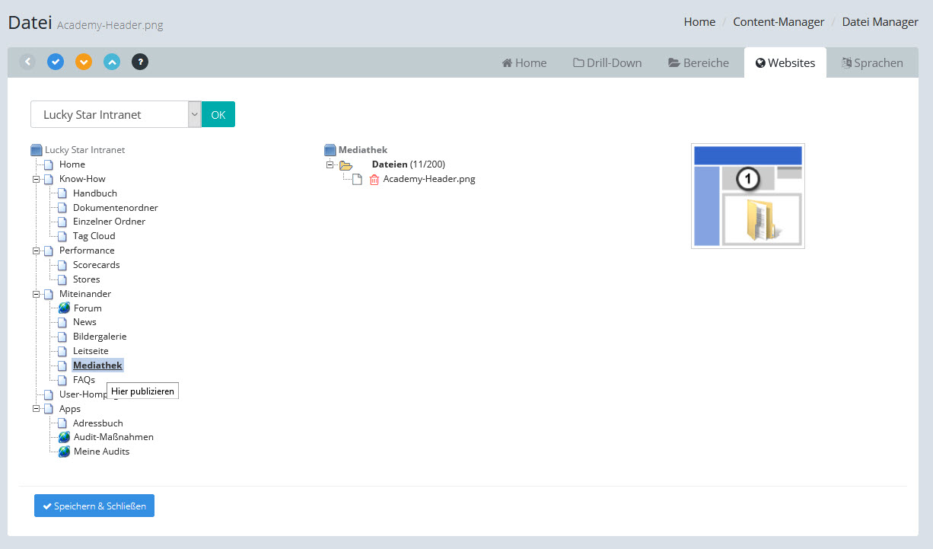The width and height of the screenshot is (933, 549).
Task: Click the blue checkmark save icon
Action: click(56, 62)
